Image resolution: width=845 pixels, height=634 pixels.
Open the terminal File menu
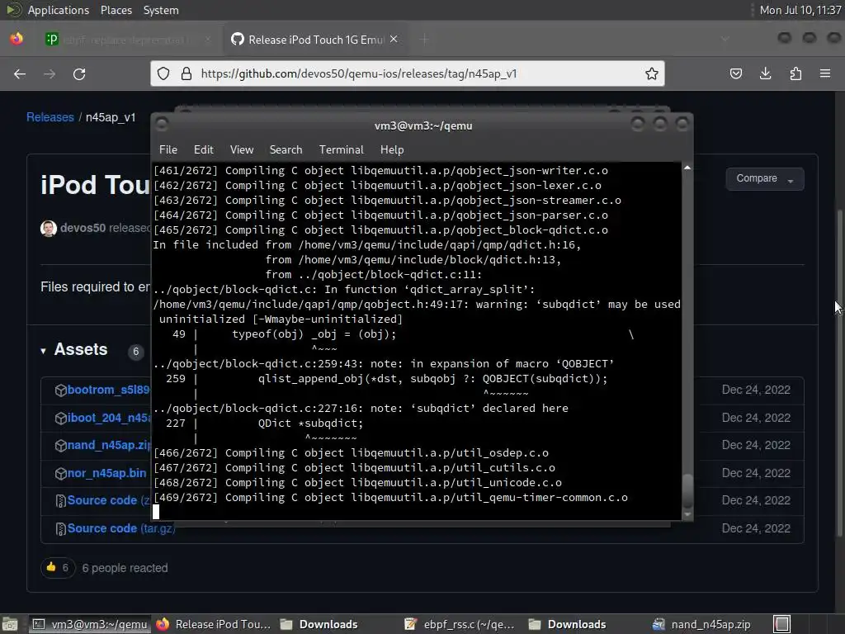tap(168, 150)
